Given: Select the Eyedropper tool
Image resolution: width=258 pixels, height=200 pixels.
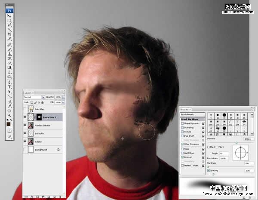Looking at the screenshot, I should (x=9, y=106).
